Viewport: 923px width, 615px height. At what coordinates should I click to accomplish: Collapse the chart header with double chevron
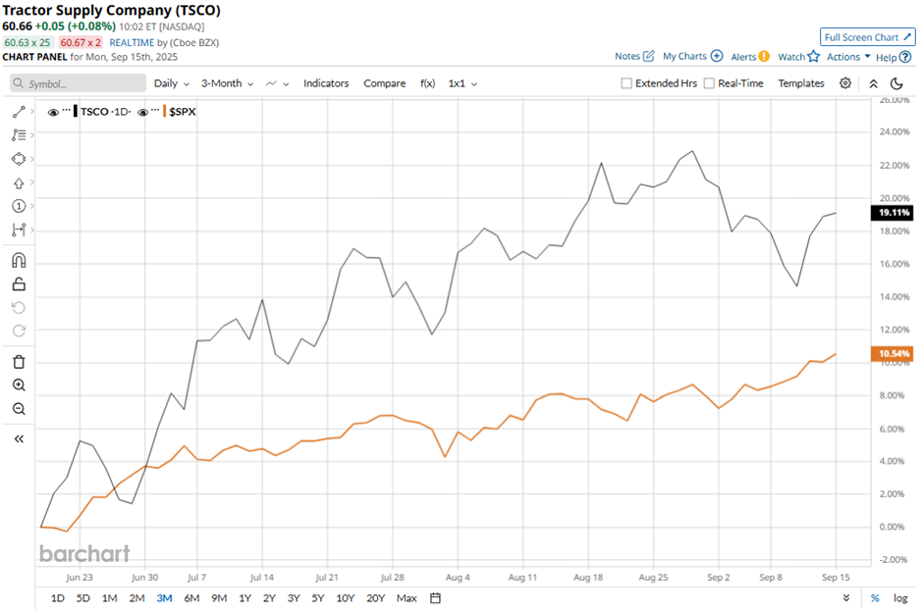[874, 83]
